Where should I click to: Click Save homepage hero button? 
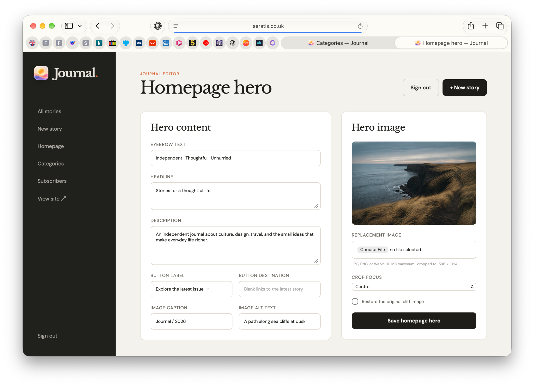click(414, 321)
